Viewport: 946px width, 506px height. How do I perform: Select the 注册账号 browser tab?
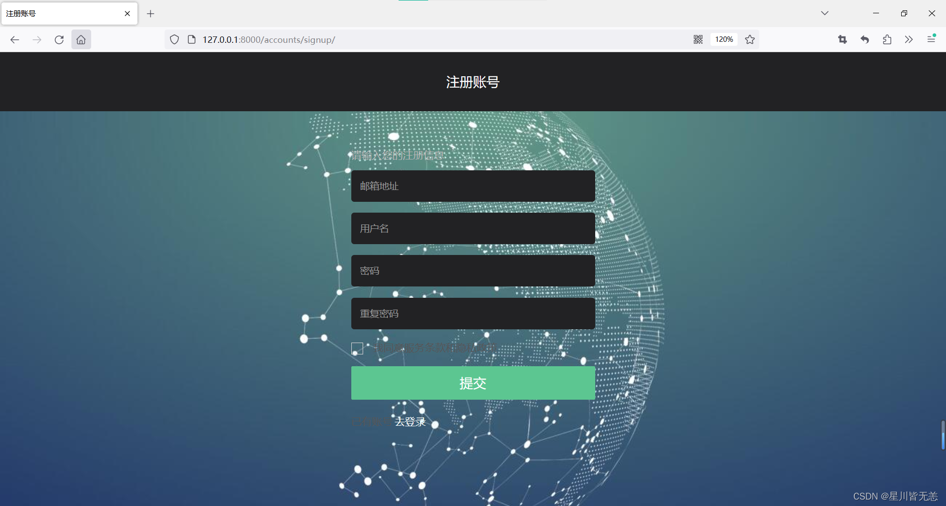point(69,14)
